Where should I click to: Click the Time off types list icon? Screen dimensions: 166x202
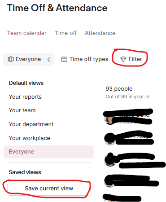coord(64,59)
